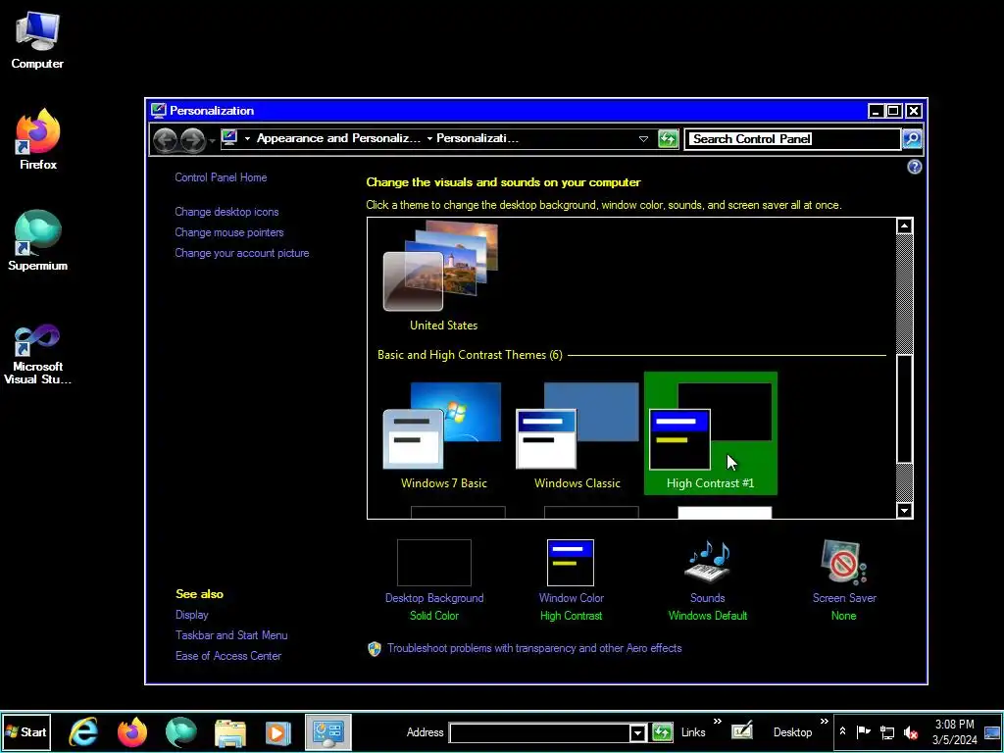Click the theme list scroll down arrow

[x=904, y=510]
